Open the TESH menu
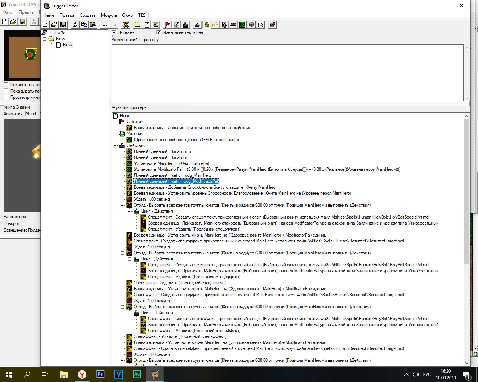This screenshot has height=382, width=478. [x=143, y=15]
